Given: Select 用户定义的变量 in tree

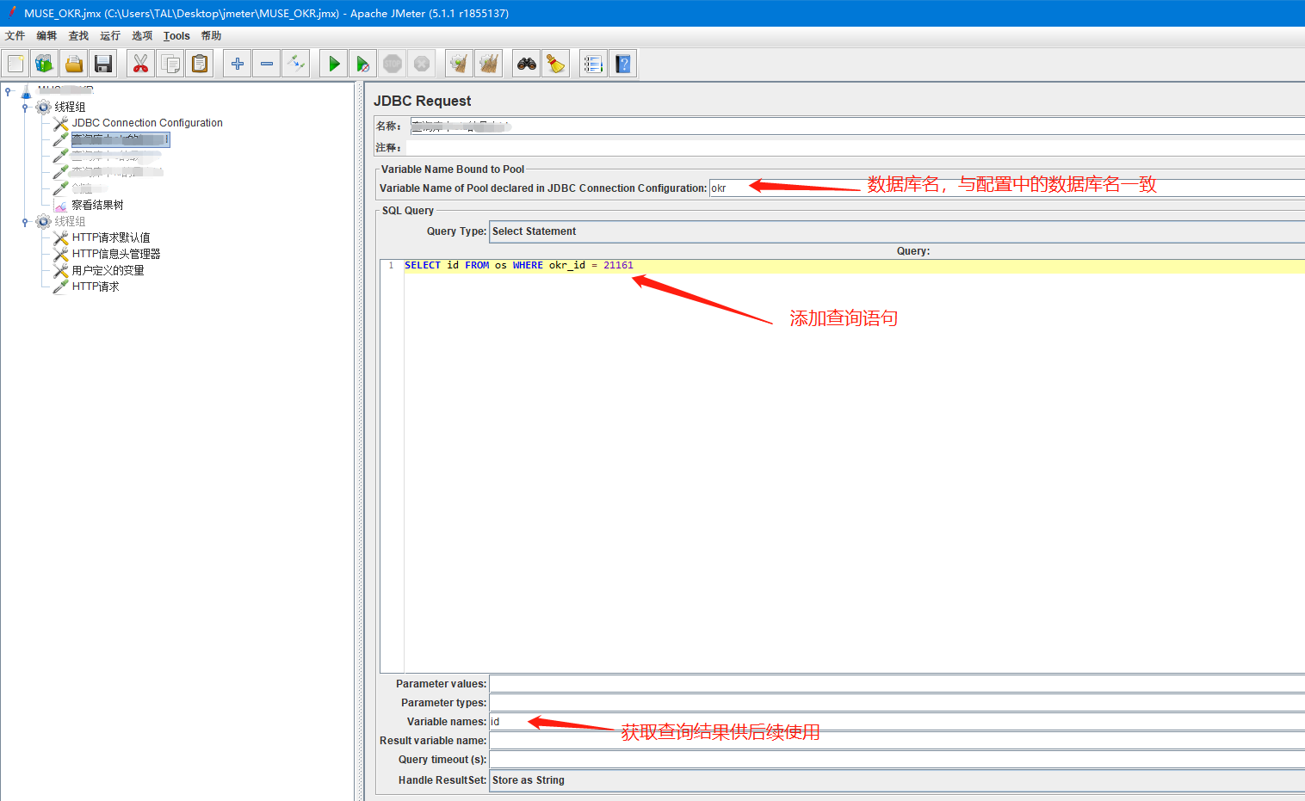Looking at the screenshot, I should click(108, 270).
